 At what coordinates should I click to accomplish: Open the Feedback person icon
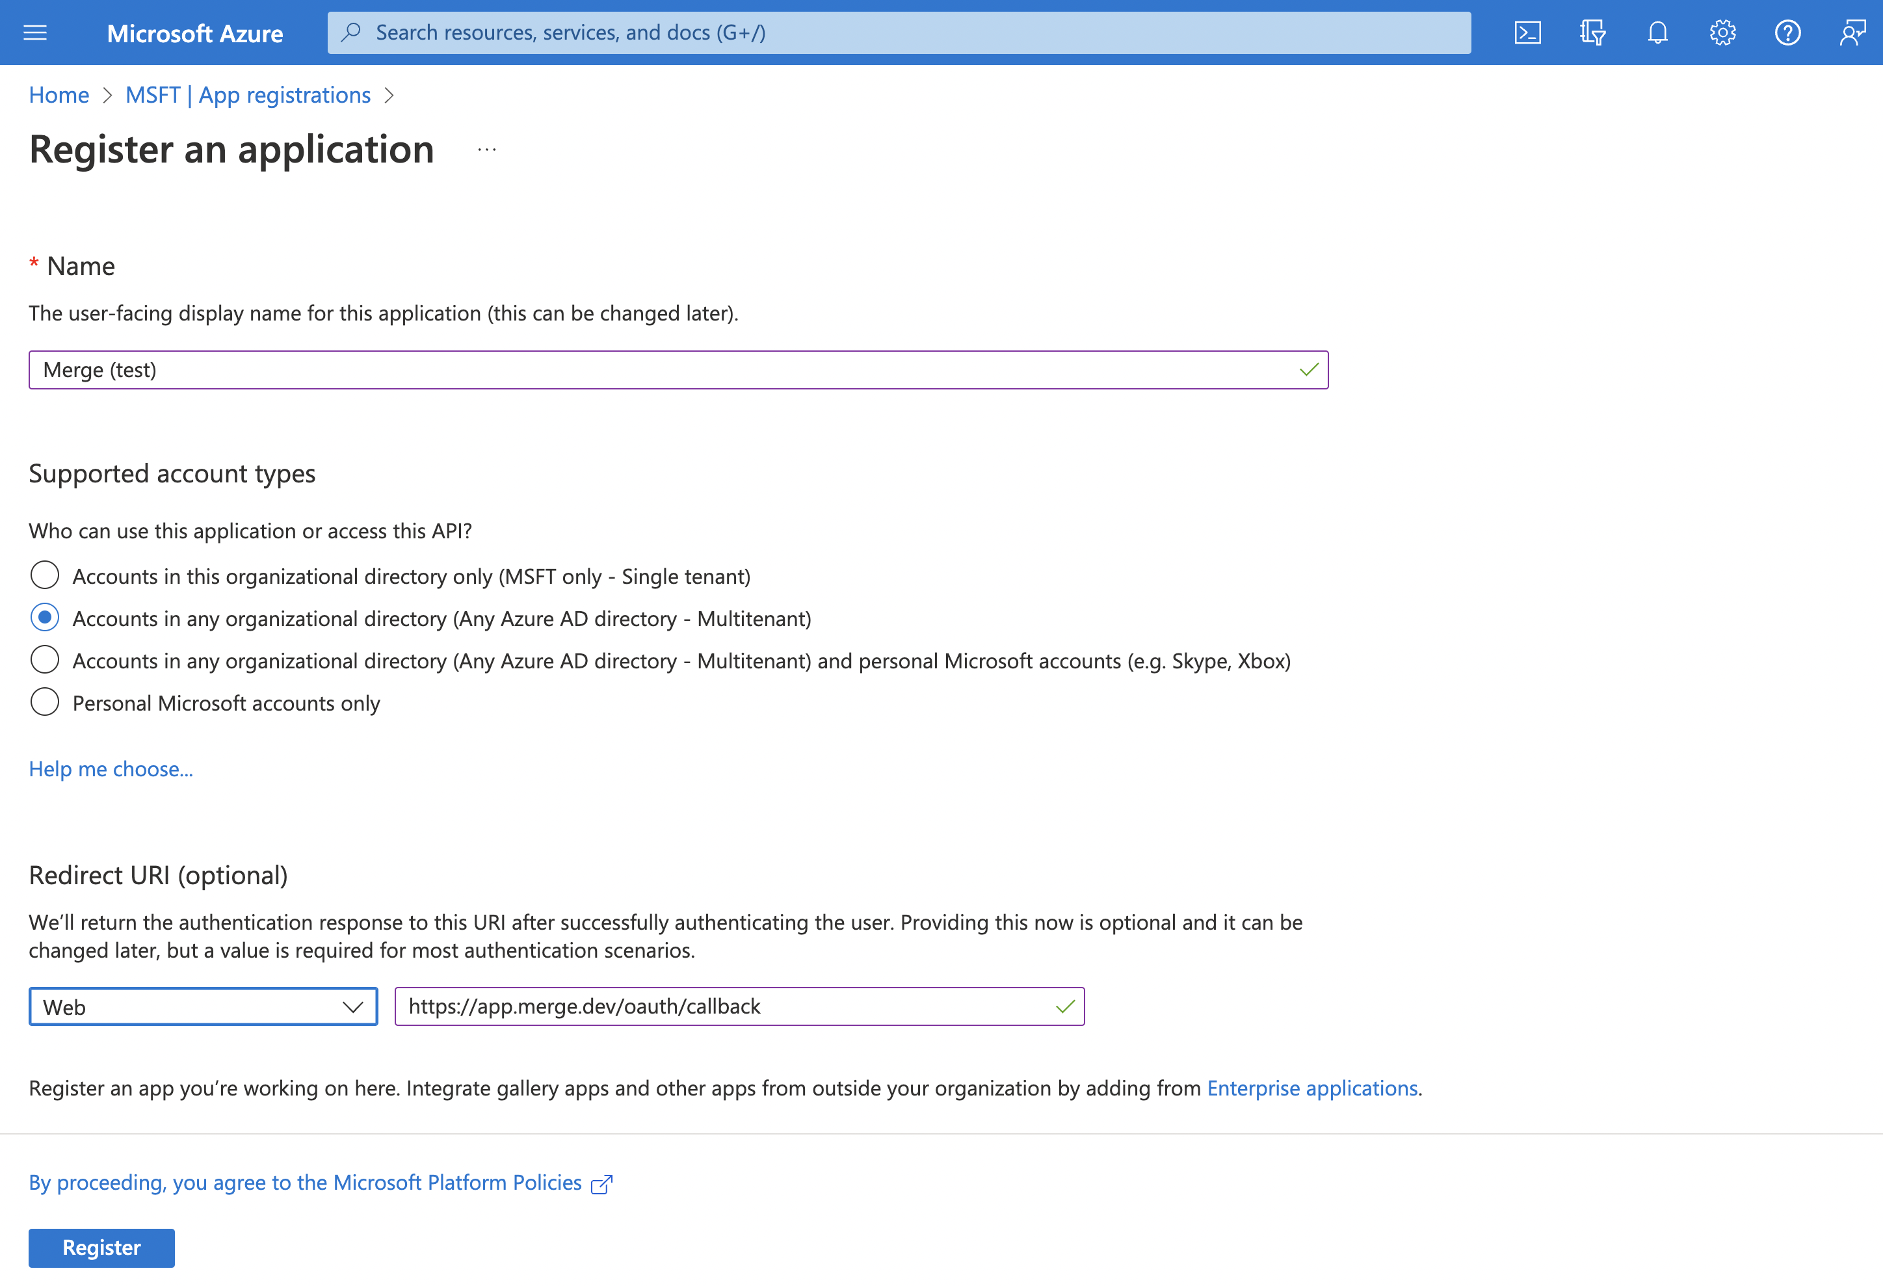coord(1852,33)
